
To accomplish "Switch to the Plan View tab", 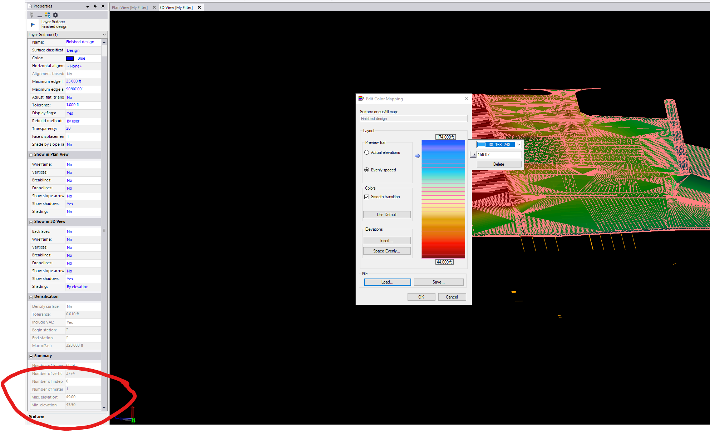I will coord(130,7).
